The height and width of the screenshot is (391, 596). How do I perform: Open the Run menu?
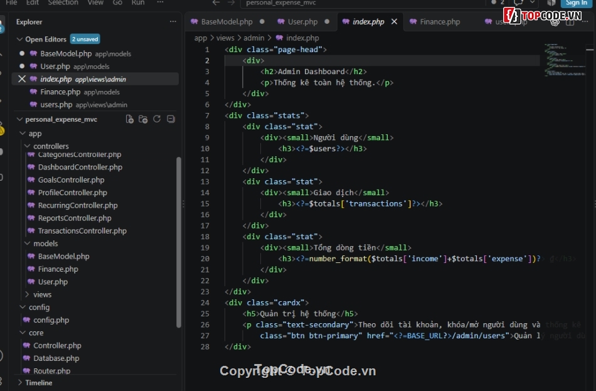coord(137,3)
